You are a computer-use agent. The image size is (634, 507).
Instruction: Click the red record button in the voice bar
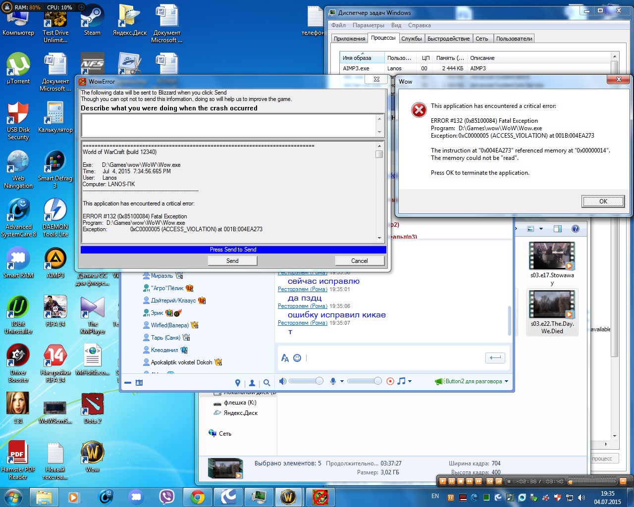(x=390, y=381)
